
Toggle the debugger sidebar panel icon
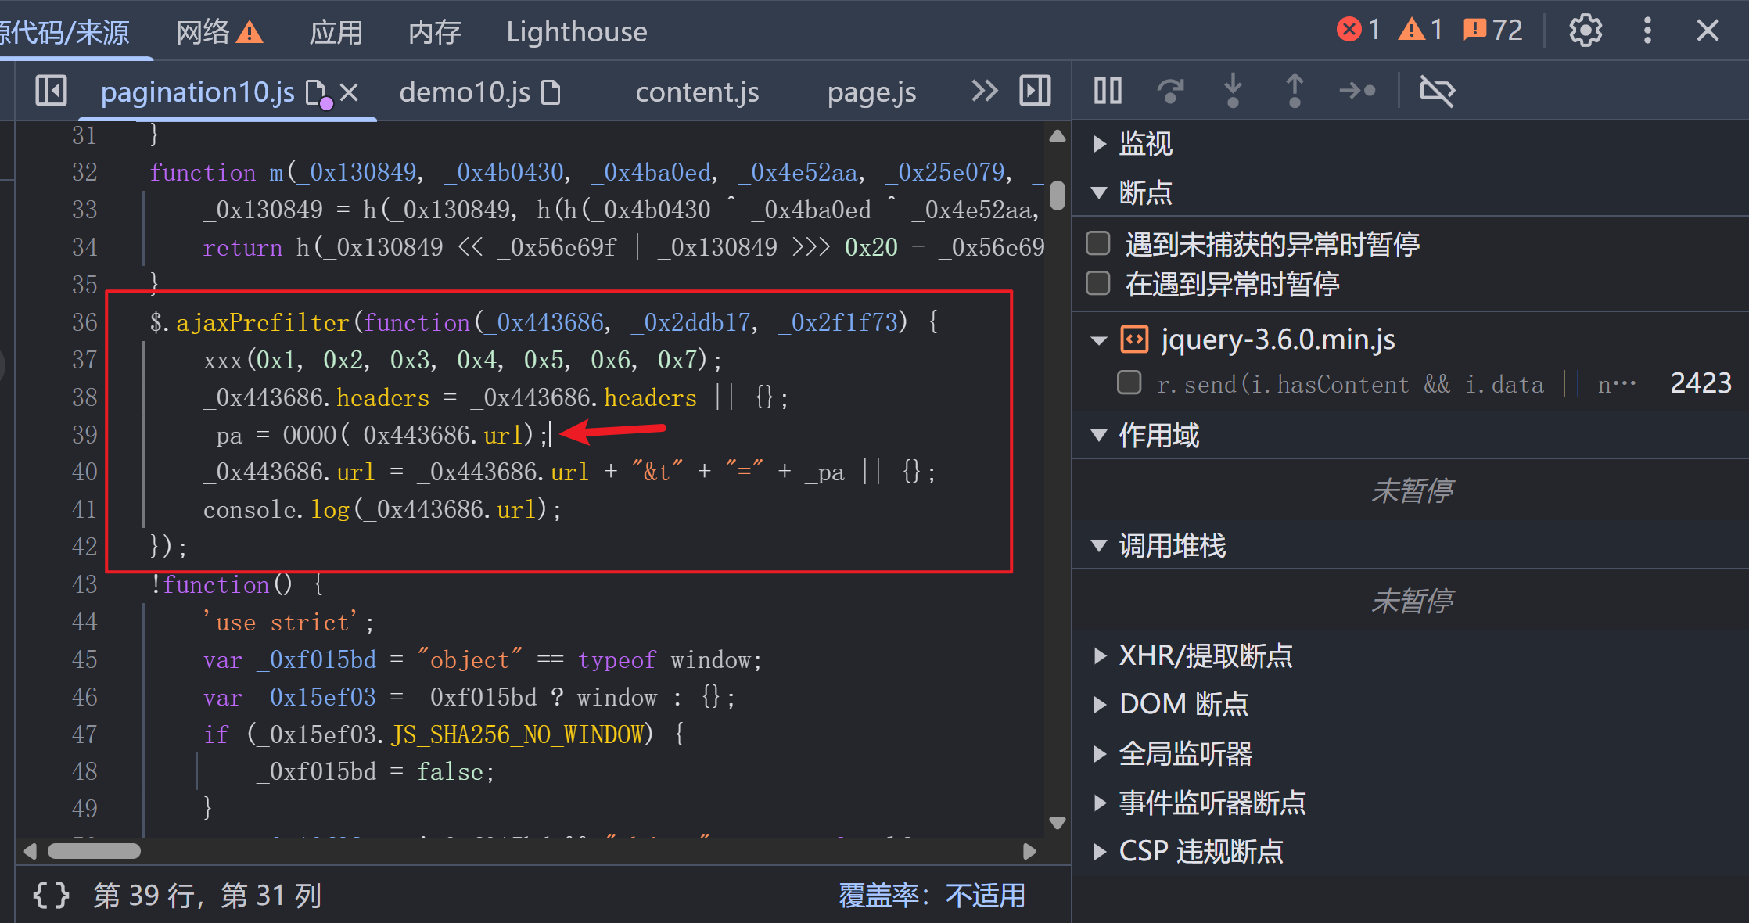pyautogui.click(x=1035, y=91)
